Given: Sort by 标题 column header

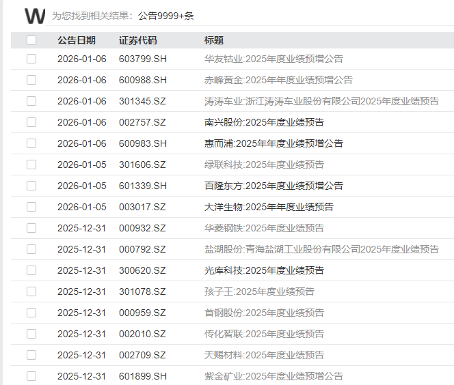Looking at the screenshot, I should pos(214,40).
